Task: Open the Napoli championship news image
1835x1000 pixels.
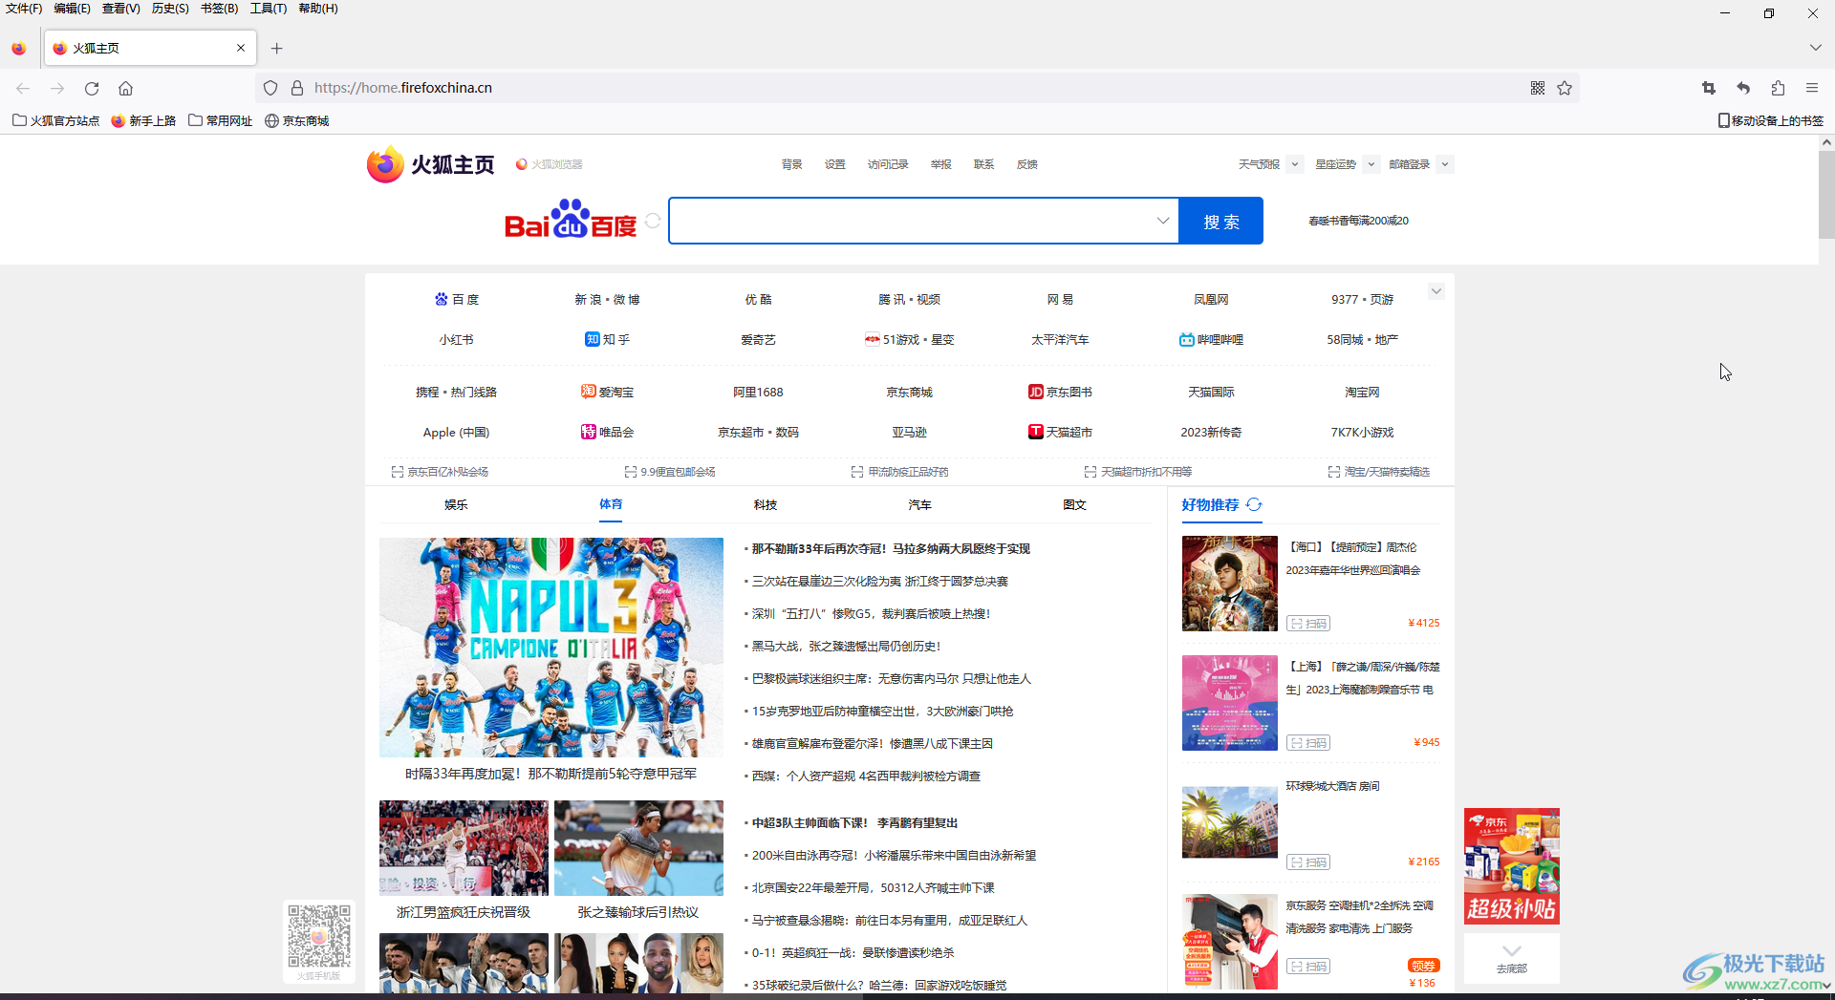Action: pos(551,647)
